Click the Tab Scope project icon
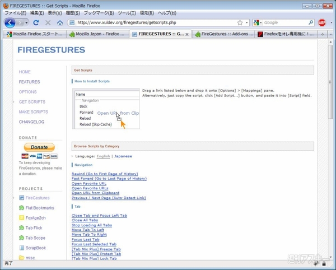336x270 pixels. pos(21,238)
